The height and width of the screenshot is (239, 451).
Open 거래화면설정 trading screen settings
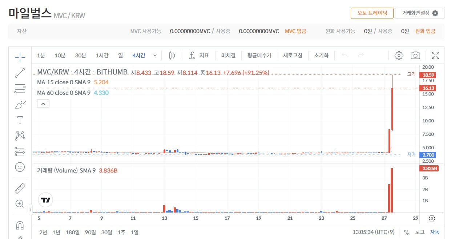(420, 13)
